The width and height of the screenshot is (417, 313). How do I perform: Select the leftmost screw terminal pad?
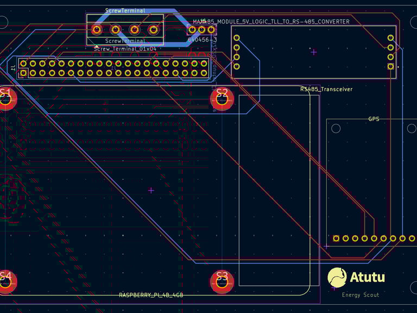tap(97, 29)
